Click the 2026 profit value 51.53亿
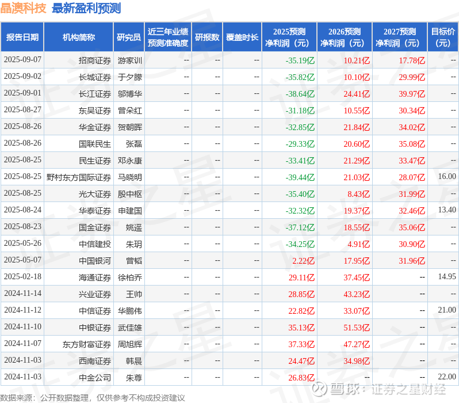459x403 pixels. click(357, 328)
